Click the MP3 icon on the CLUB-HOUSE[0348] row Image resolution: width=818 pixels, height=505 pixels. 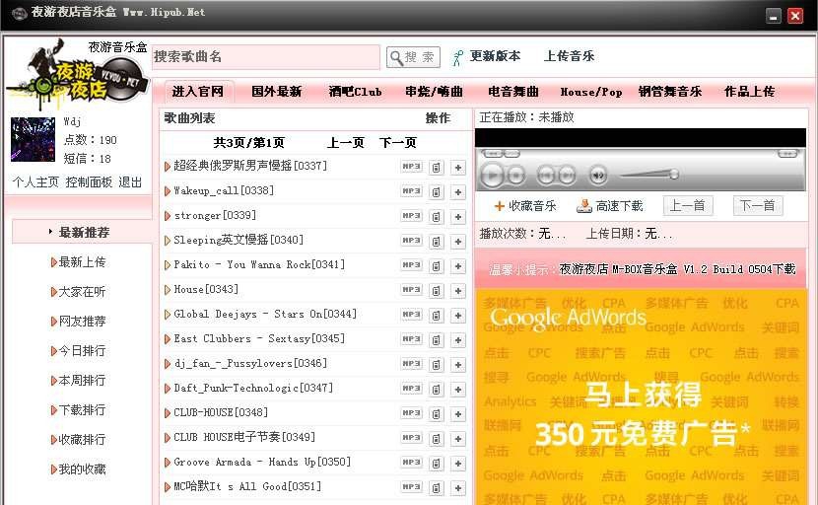[412, 413]
